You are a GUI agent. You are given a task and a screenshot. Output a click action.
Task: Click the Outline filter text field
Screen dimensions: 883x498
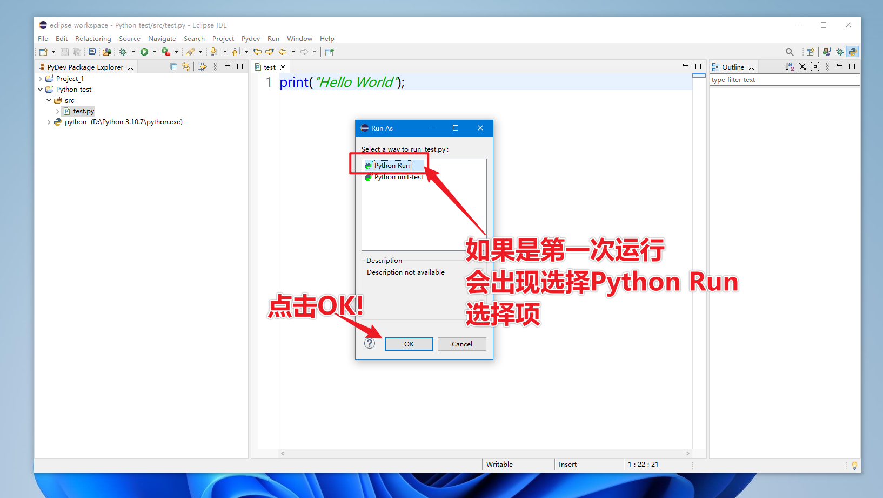coord(785,80)
